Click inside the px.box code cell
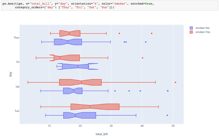Image resolution: width=219 pixels, height=139 pixels. [x=109, y=5]
